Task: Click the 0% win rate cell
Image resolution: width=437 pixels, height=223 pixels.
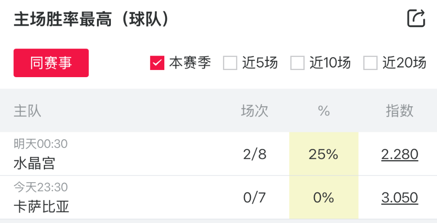Action: (324, 197)
